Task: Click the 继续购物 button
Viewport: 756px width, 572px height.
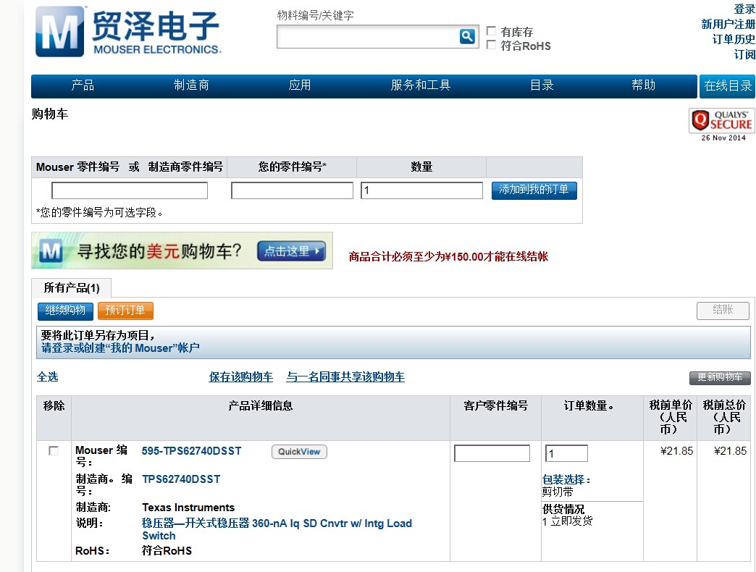Action: [65, 311]
